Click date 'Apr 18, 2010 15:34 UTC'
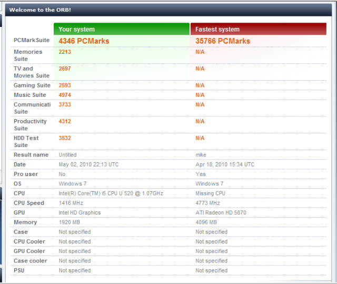The image size is (337, 284). pos(225,164)
